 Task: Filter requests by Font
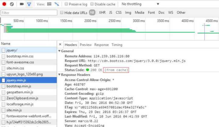pos(151,13)
